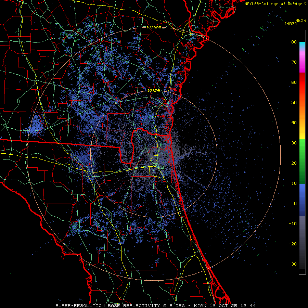
Task: Click the 40 value on the dBZ scale
Action: (x=294, y=123)
